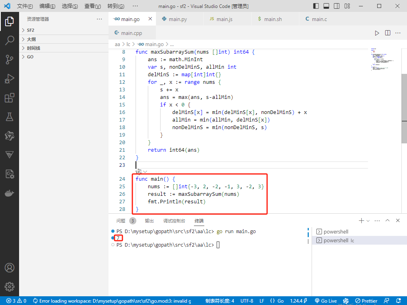Create new terminal with plus icon

click(361, 221)
